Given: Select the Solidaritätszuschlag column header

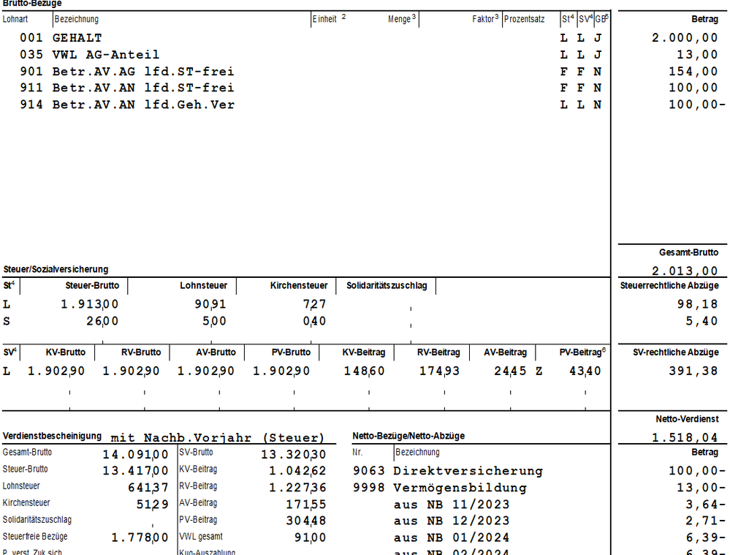Looking at the screenshot, I should pyautogui.click(x=387, y=286).
